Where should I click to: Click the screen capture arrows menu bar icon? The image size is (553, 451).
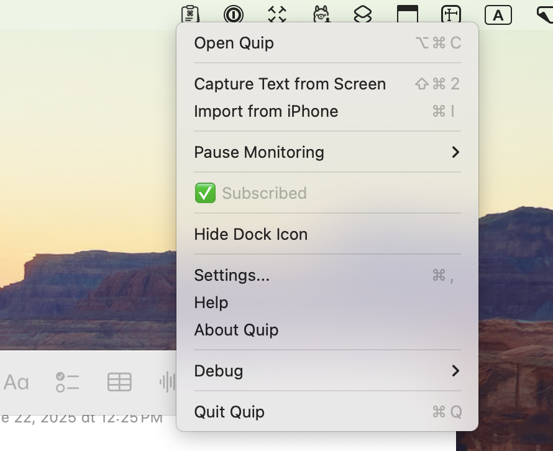click(x=277, y=14)
